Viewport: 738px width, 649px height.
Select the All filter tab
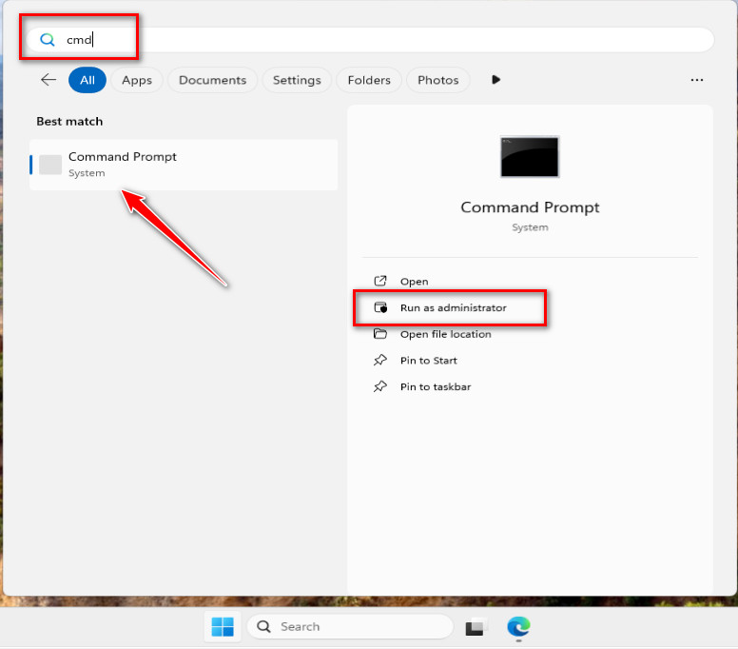pyautogui.click(x=87, y=80)
